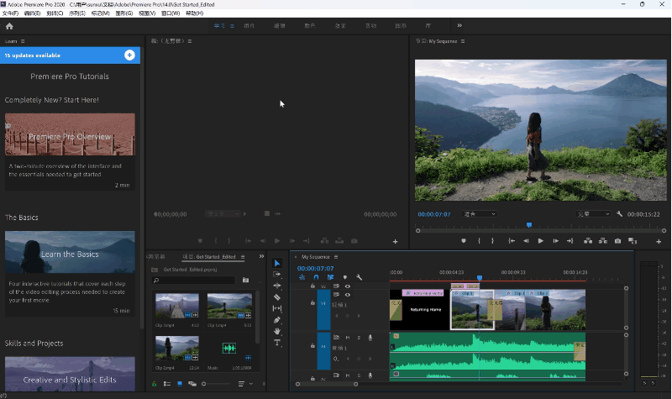
Task: Select the Type tool
Action: (x=277, y=343)
